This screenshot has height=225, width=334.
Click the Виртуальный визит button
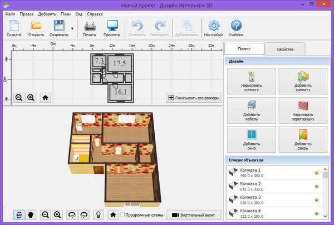[x=194, y=214]
